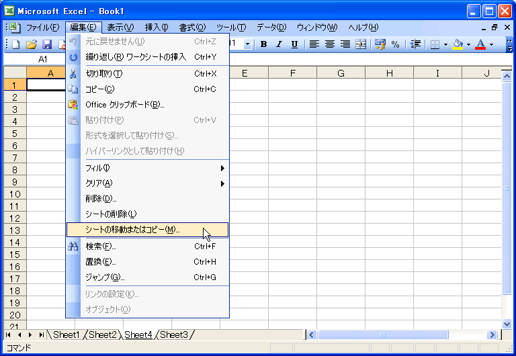This screenshot has width=516, height=356.
Task: Open the 書式(O) menu
Action: (192, 28)
